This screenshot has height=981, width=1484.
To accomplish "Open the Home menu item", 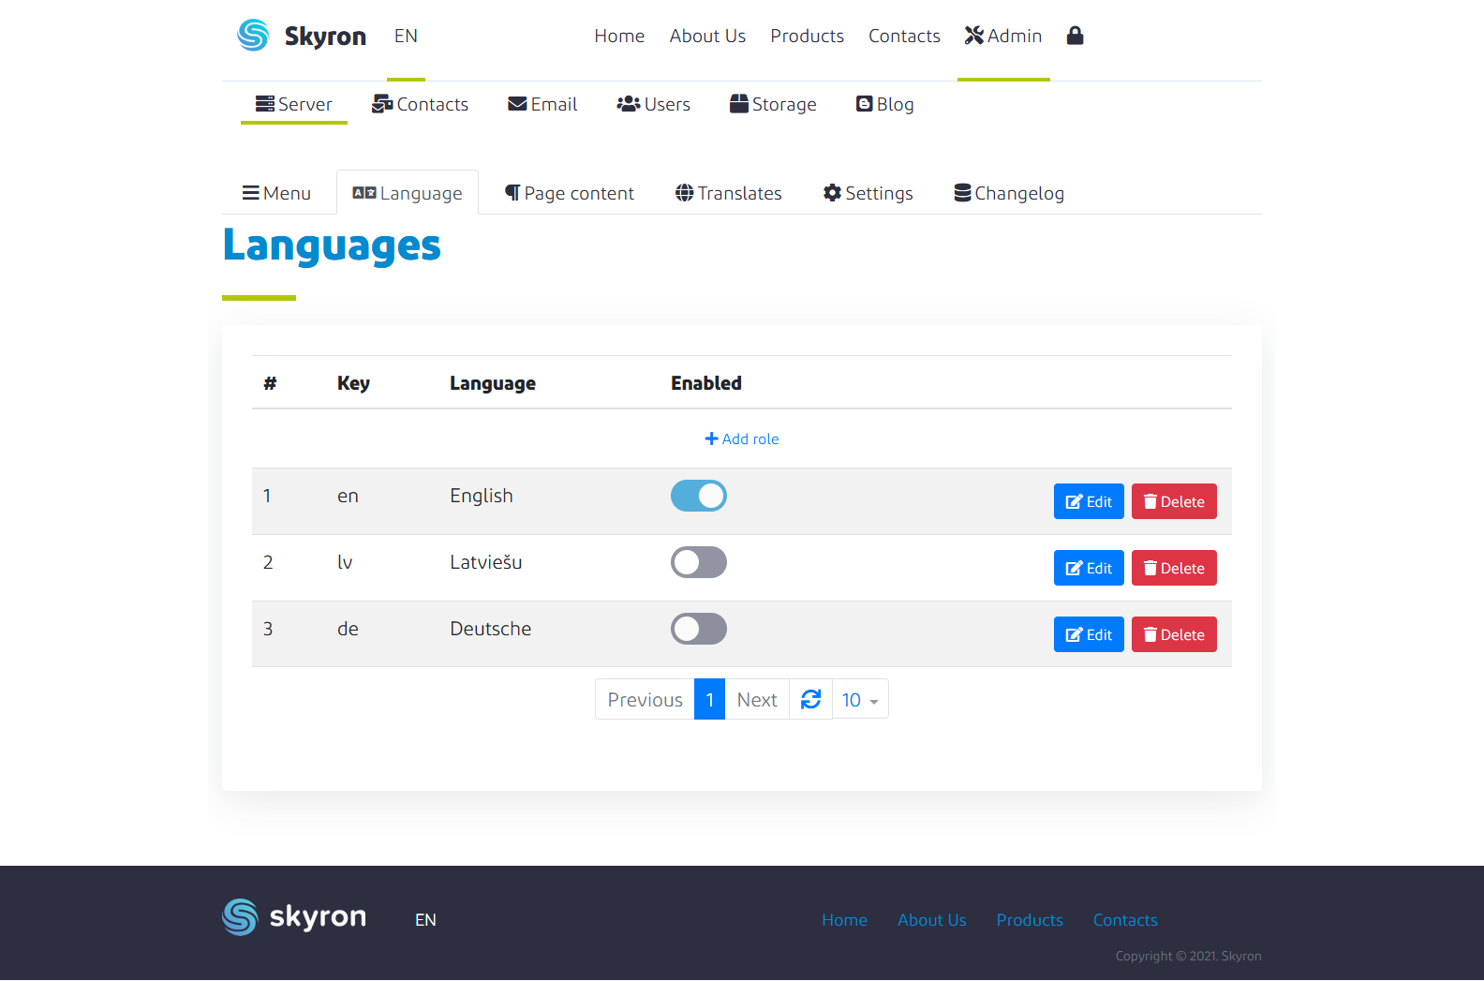I will point(619,36).
